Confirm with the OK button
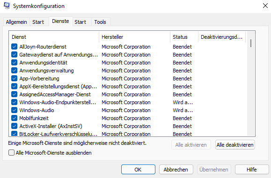The image size is (271, 178). [138, 170]
